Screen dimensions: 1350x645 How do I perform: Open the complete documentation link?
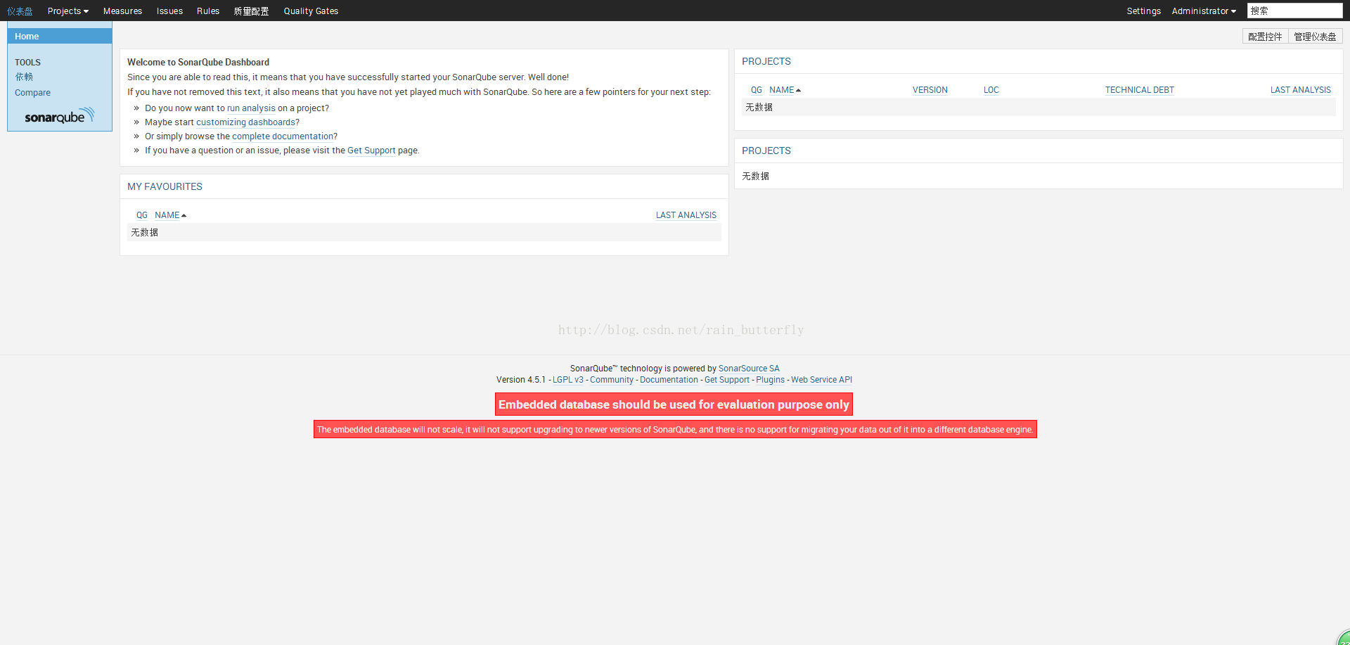tap(283, 136)
